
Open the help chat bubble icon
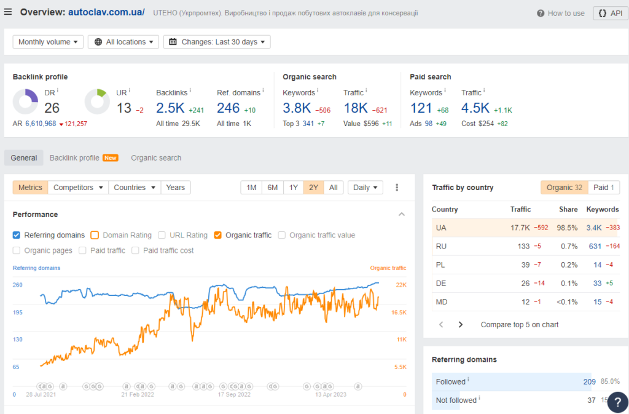(x=618, y=402)
